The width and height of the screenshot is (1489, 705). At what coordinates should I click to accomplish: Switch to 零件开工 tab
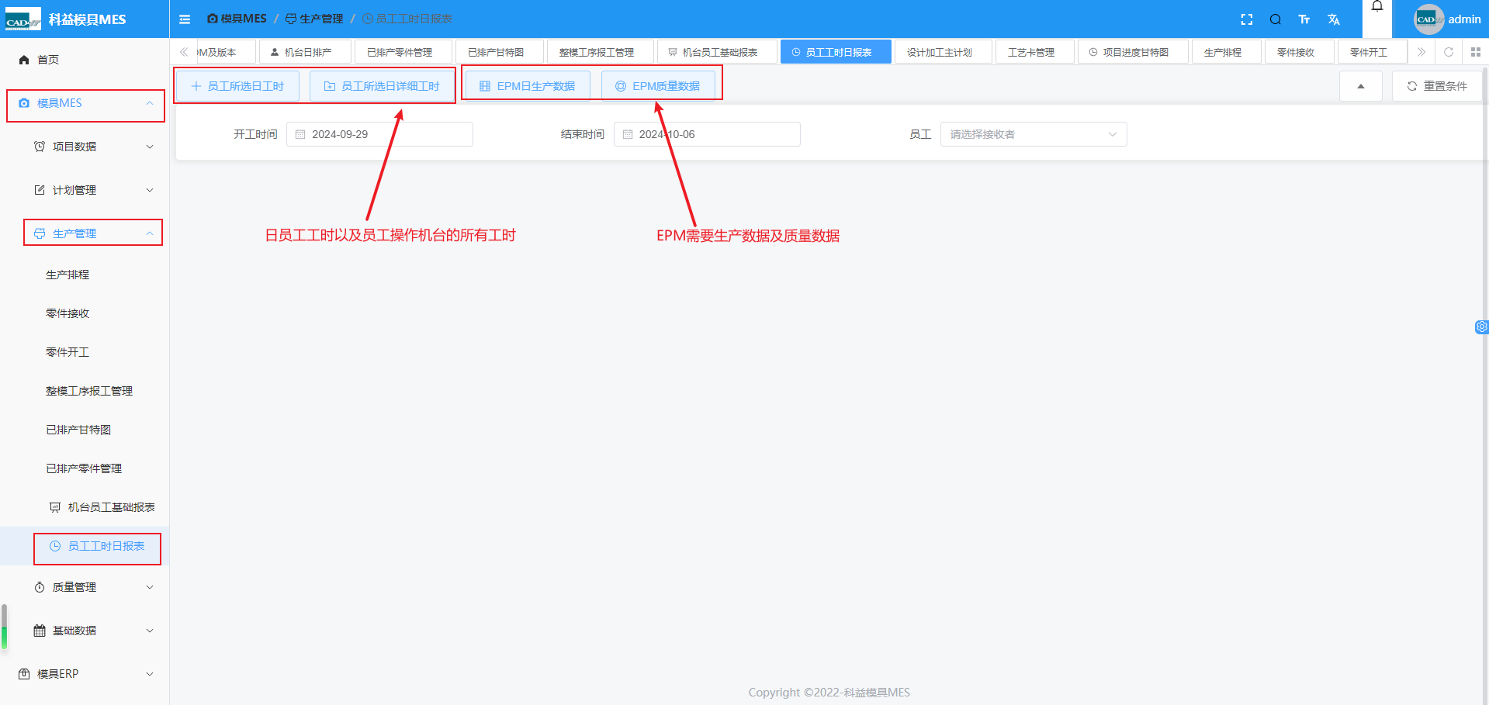coord(1372,52)
